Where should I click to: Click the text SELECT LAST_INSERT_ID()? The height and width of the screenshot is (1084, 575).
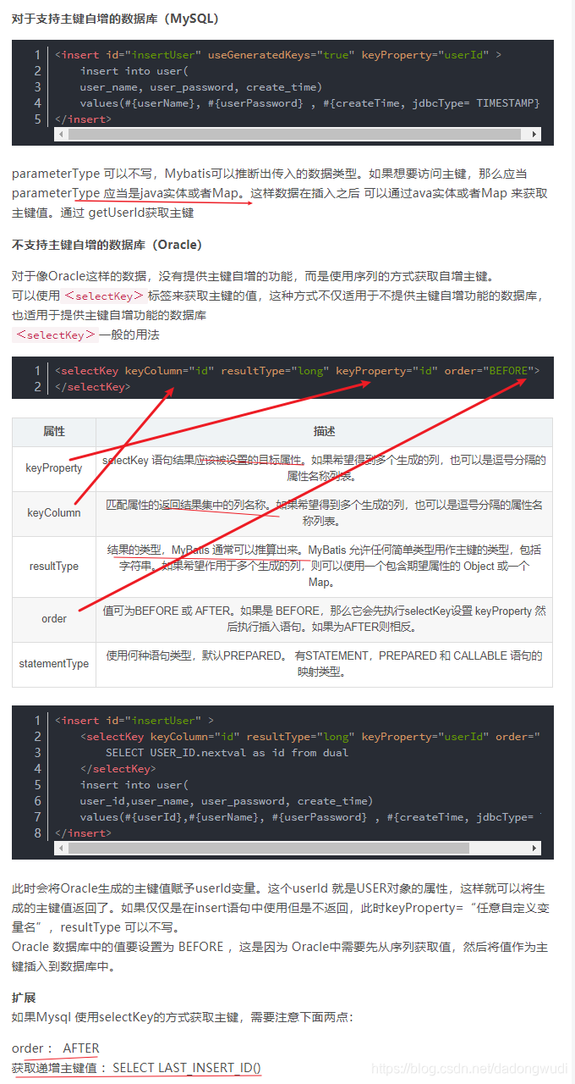click(x=187, y=1067)
